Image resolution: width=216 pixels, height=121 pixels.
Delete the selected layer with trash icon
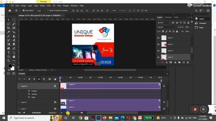point(188,63)
